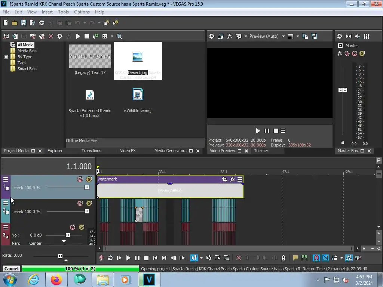The width and height of the screenshot is (383, 287).
Task: Play the video preview
Action: click(258, 131)
